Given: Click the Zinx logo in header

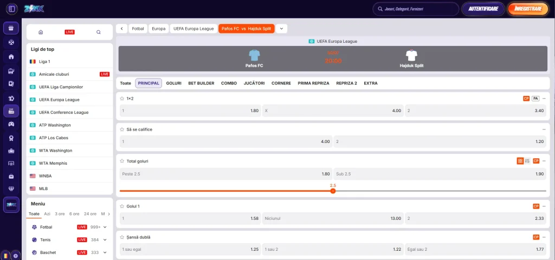Looking at the screenshot, I should 34,9.
